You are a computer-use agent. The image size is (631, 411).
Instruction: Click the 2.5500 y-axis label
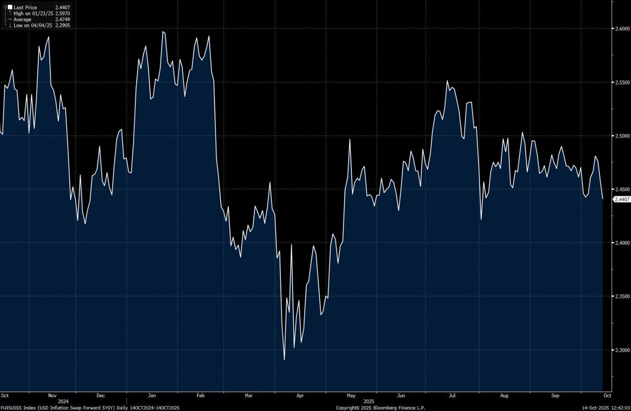622,82
